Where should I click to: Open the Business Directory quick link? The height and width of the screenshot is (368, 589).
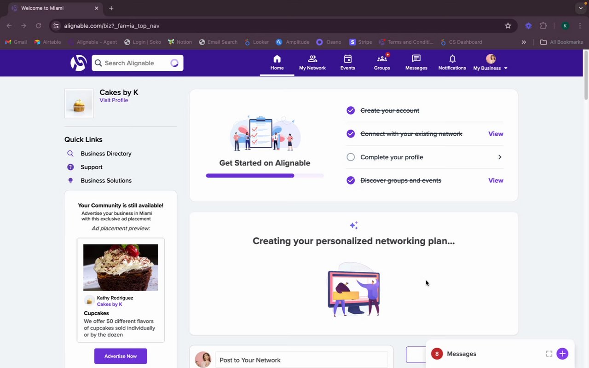coord(106,154)
